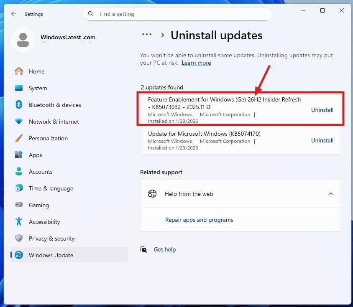353x307 pixels.
Task: Click the Repair apps and programs link
Action: tap(199, 220)
